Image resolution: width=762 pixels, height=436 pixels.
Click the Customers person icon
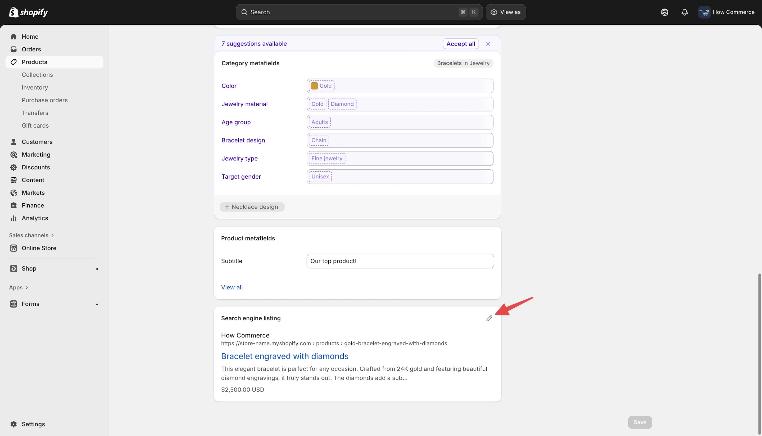[x=13, y=142]
